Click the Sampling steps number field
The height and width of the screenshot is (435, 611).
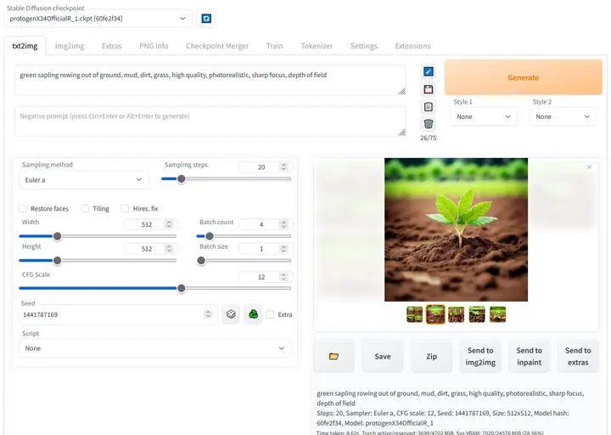click(264, 167)
